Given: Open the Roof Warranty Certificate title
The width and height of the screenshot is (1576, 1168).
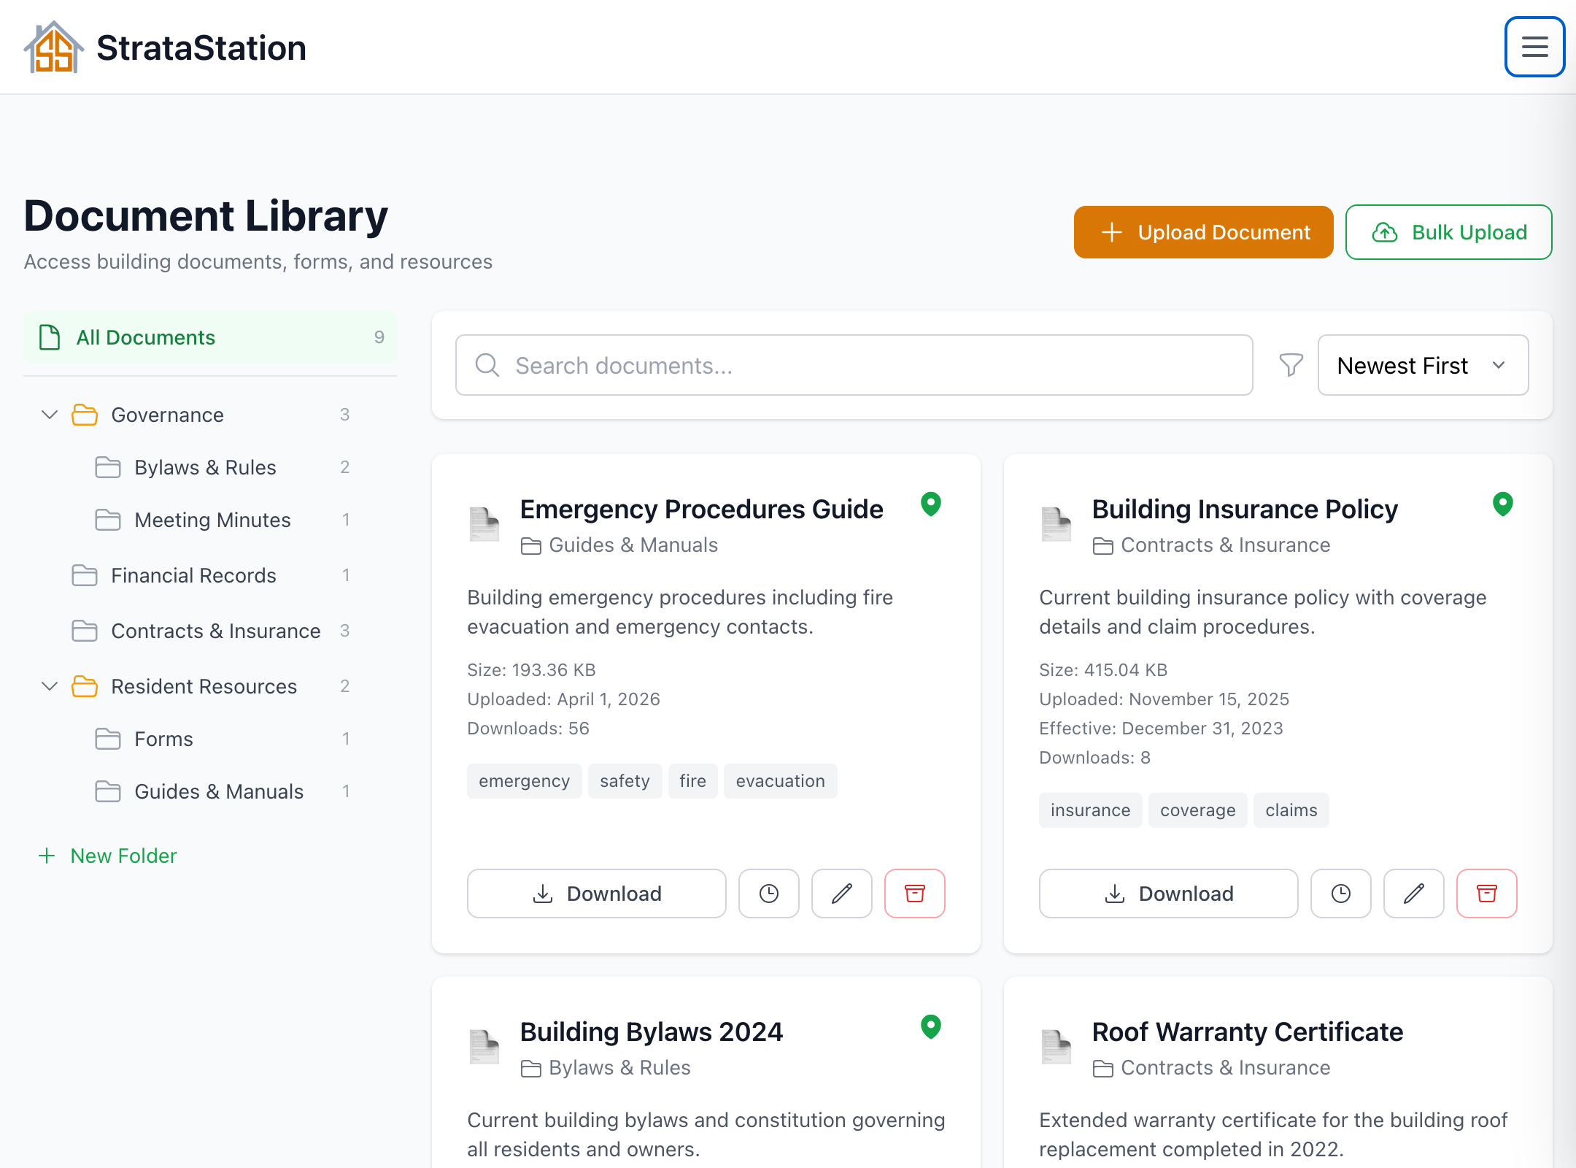Looking at the screenshot, I should [x=1248, y=1031].
